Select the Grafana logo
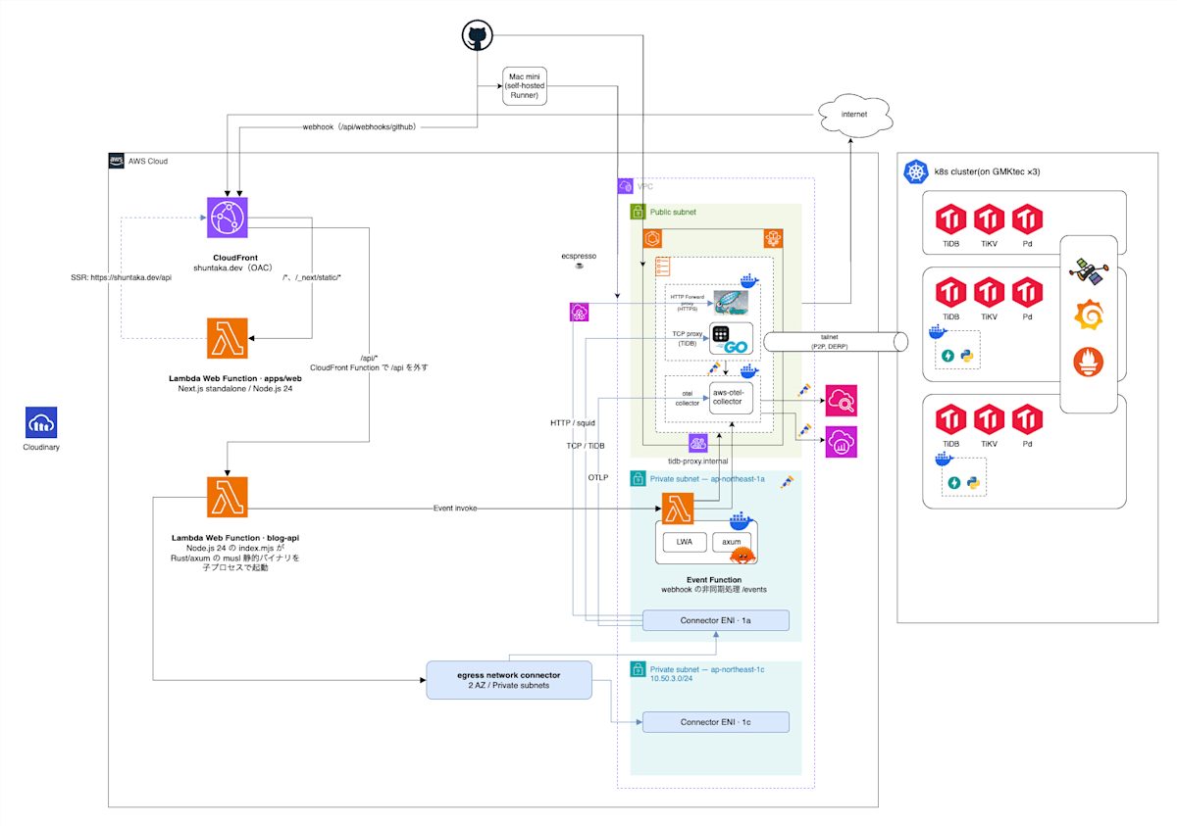The width and height of the screenshot is (1177, 826). [1089, 316]
